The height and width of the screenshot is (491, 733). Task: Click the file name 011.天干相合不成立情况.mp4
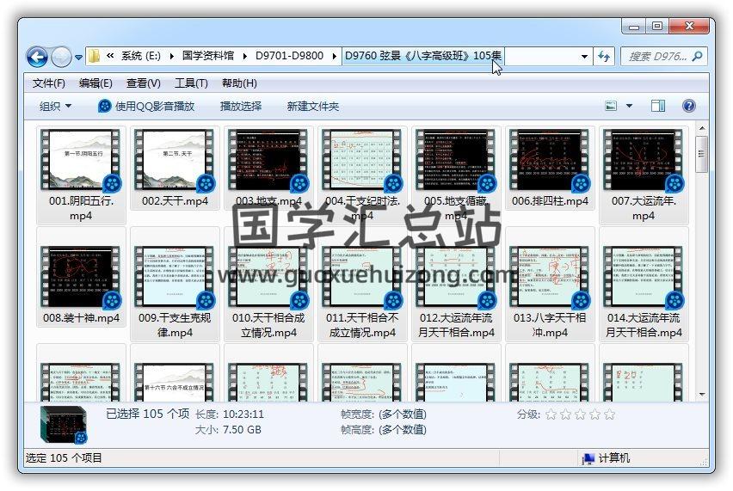pos(362,325)
